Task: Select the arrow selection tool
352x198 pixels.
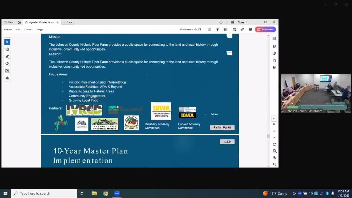Action: tap(7, 42)
